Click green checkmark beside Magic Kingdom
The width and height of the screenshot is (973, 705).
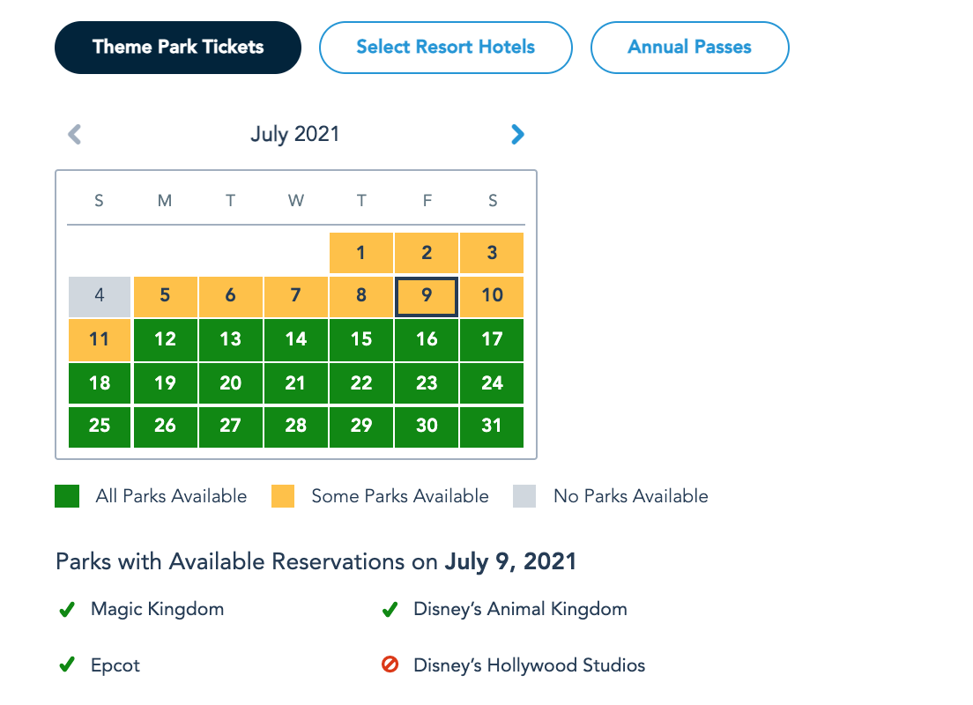pyautogui.click(x=66, y=610)
